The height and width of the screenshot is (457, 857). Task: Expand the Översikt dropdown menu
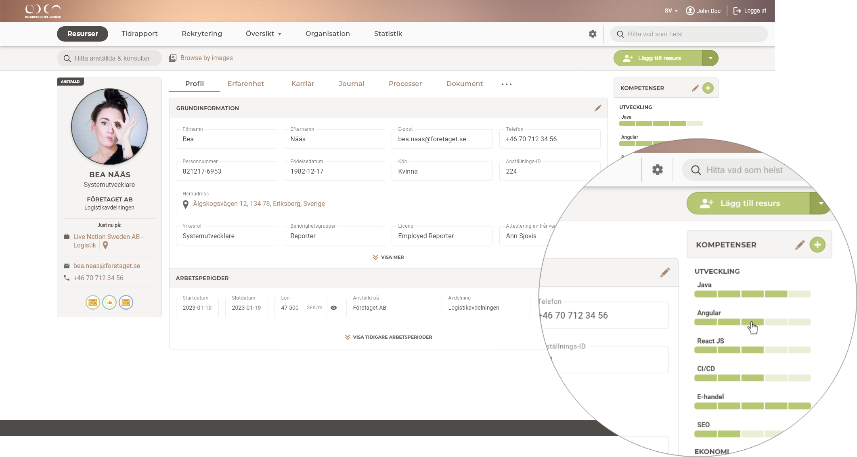[x=263, y=34]
